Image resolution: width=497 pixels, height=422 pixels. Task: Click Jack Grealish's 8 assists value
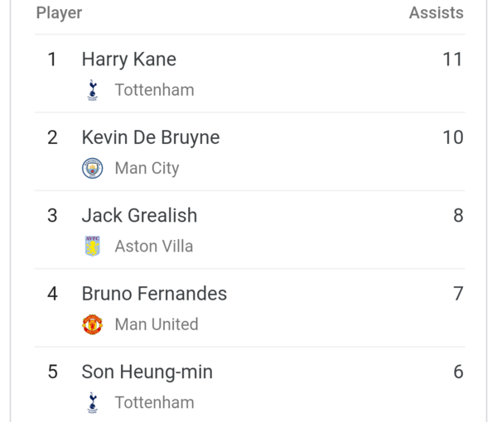point(458,216)
